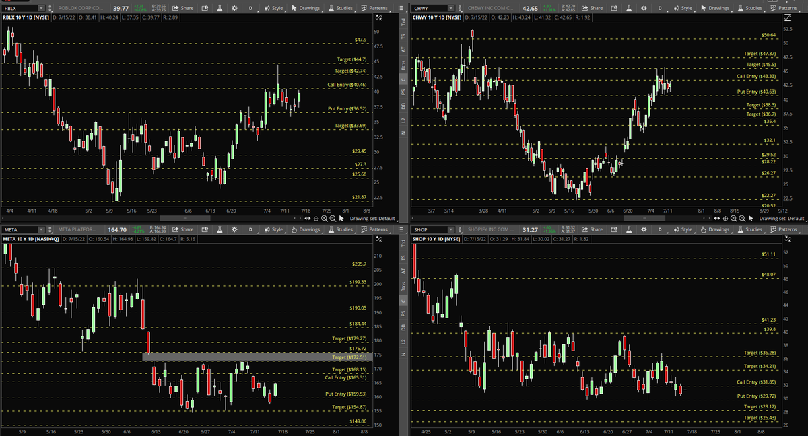This screenshot has height=436, width=808.
Task: Click the Share button in RBLX toolbar
Action: (183, 8)
